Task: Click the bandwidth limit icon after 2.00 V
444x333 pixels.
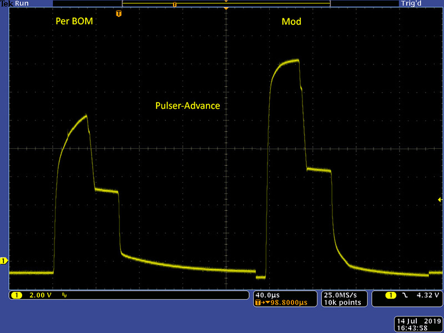Action: point(64,295)
